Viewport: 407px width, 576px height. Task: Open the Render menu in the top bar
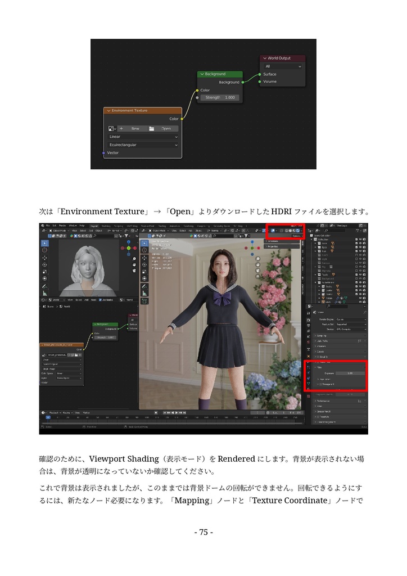(x=62, y=226)
